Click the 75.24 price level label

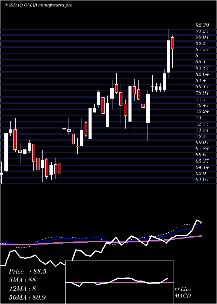202,111
